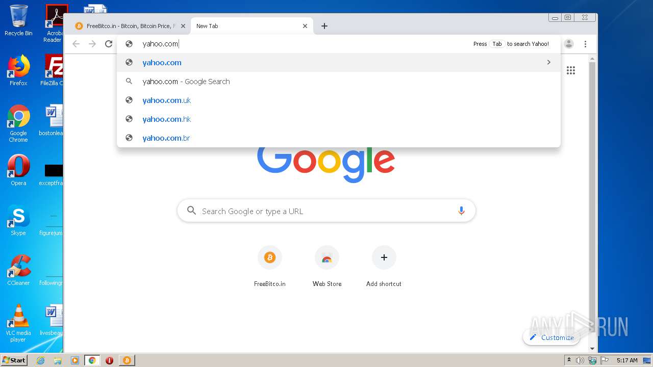Viewport: 653px width, 367px height.
Task: Focus the Search Google or type a URL box
Action: pos(326,211)
